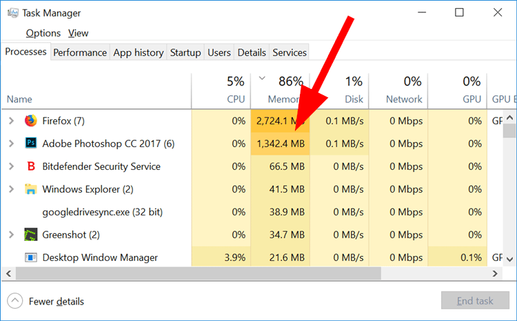Click the horizontal scrollbar left arrow

[8, 273]
